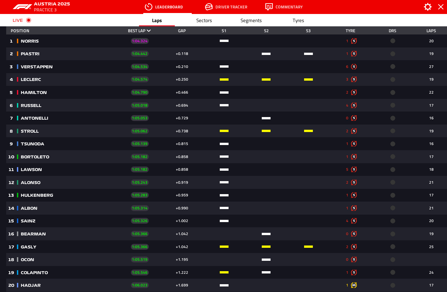Click the Commentary speech bubble icon
The height and width of the screenshot is (292, 447).
[269, 7]
